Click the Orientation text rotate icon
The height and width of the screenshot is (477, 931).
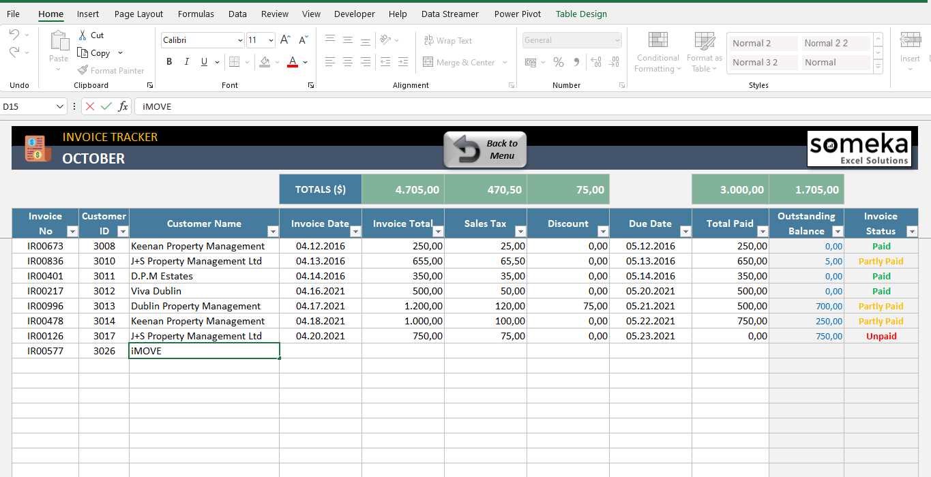[x=386, y=40]
